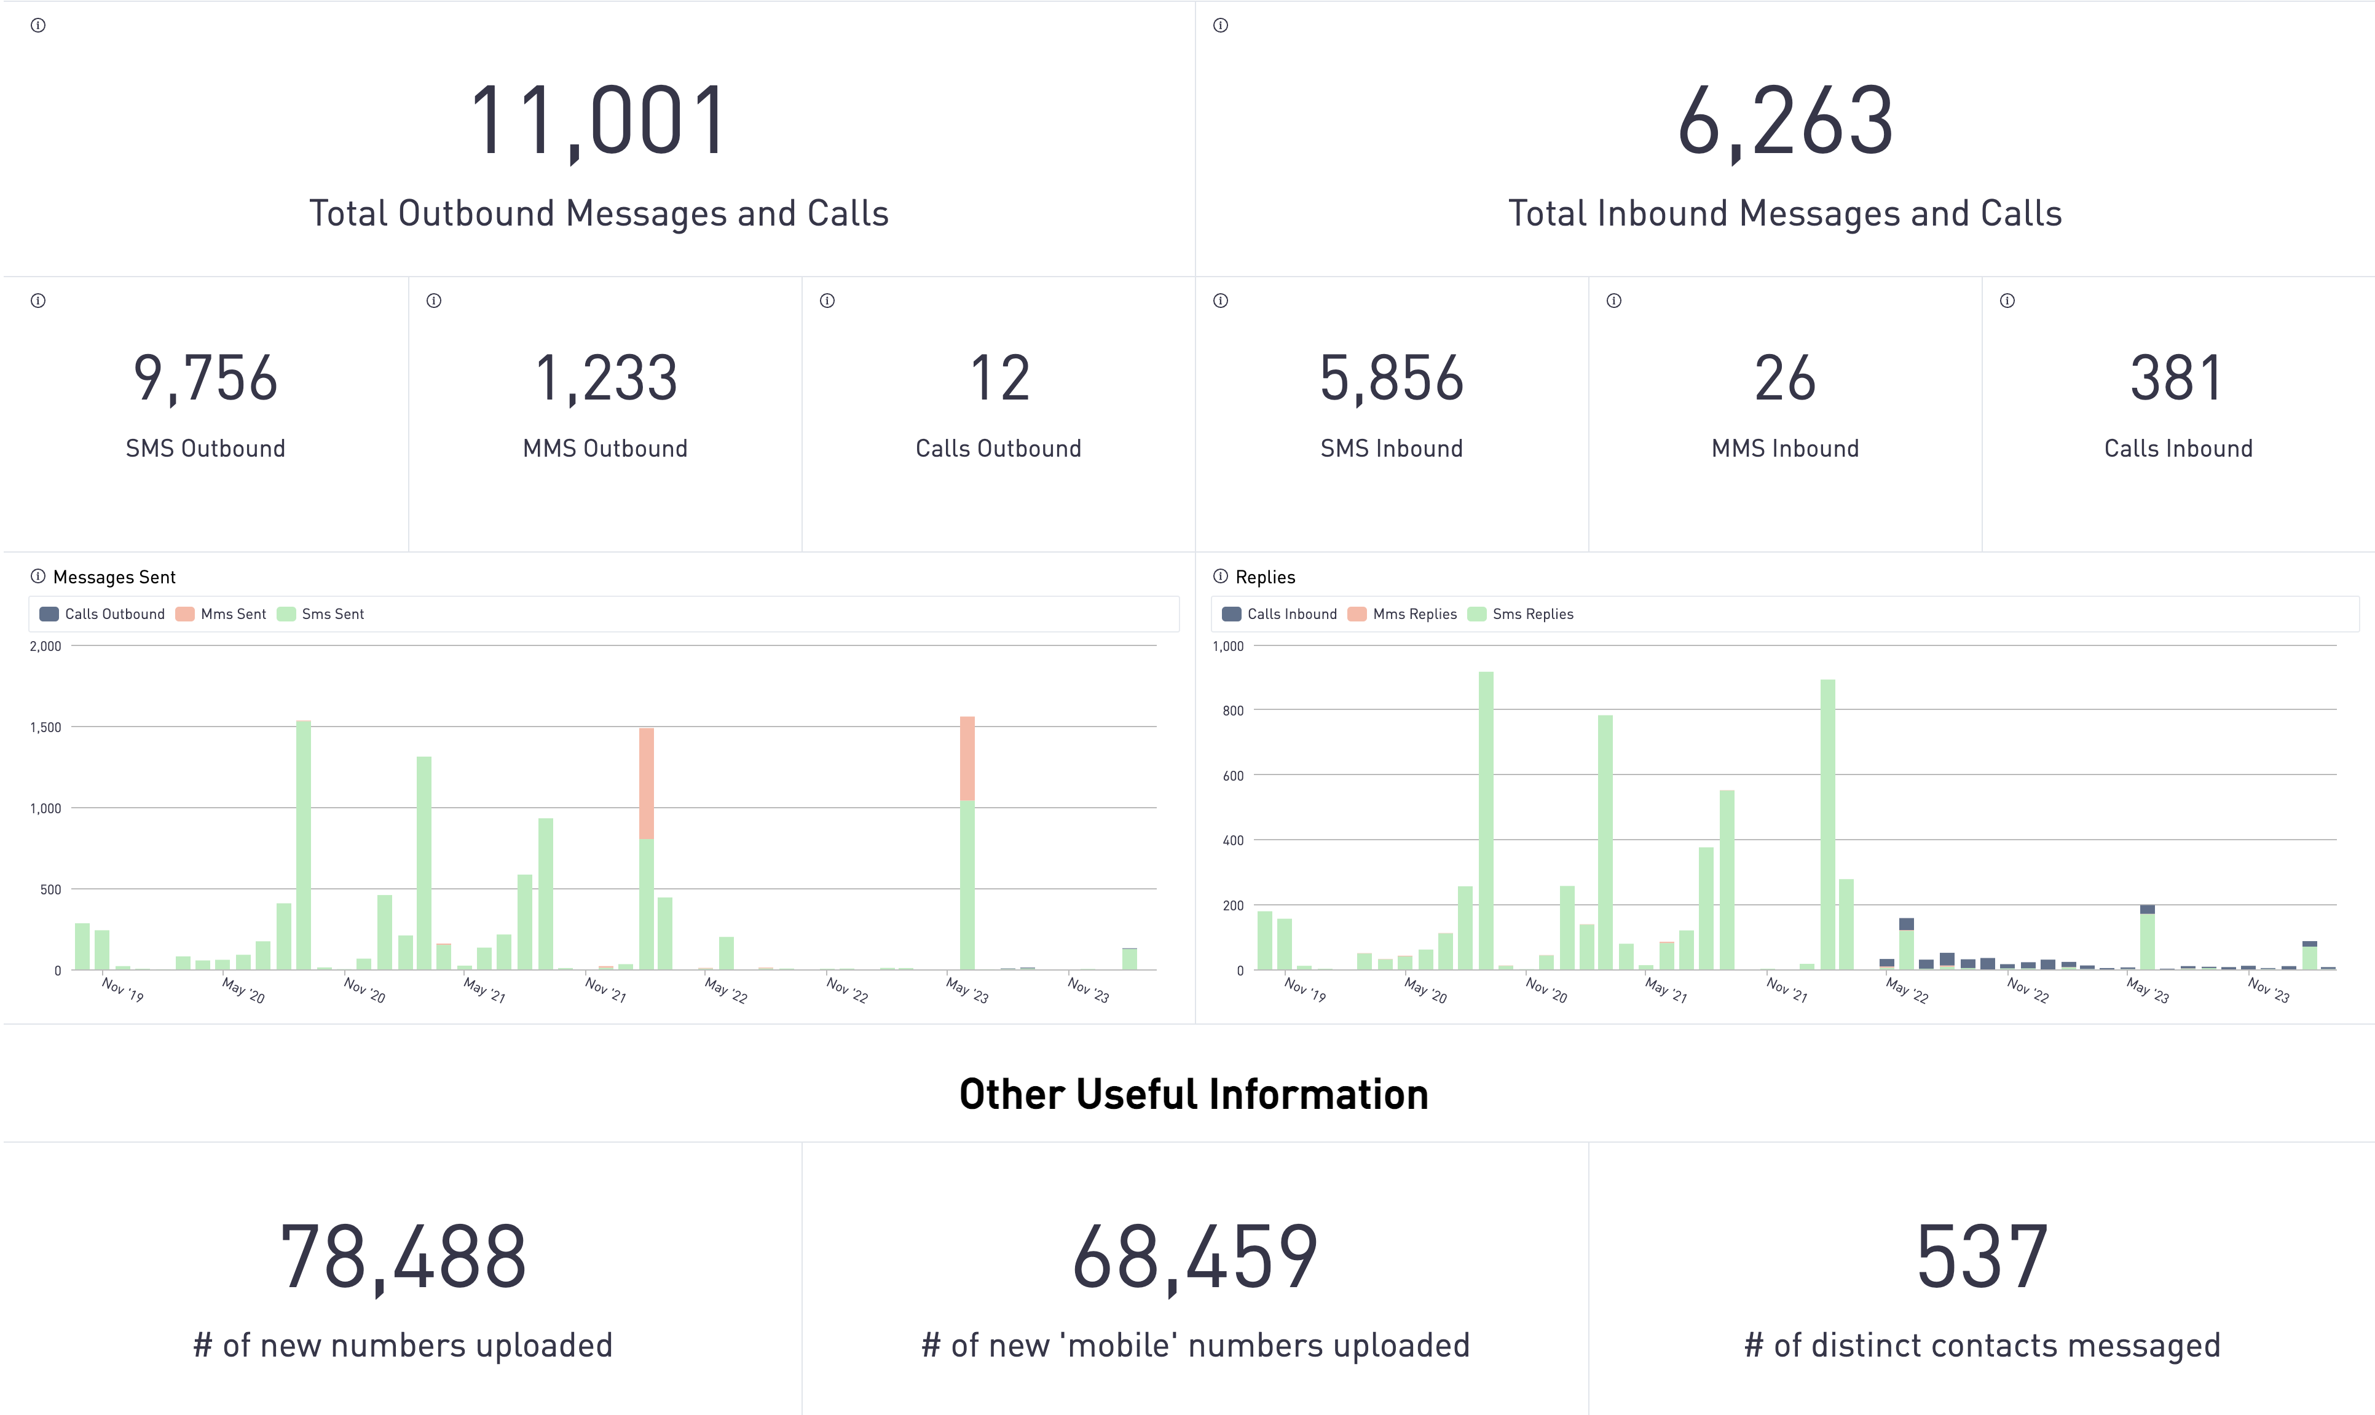Viewport: 2375px width, 1415px height.
Task: Click info icon above Total Inbound Messages
Action: click(x=1221, y=26)
